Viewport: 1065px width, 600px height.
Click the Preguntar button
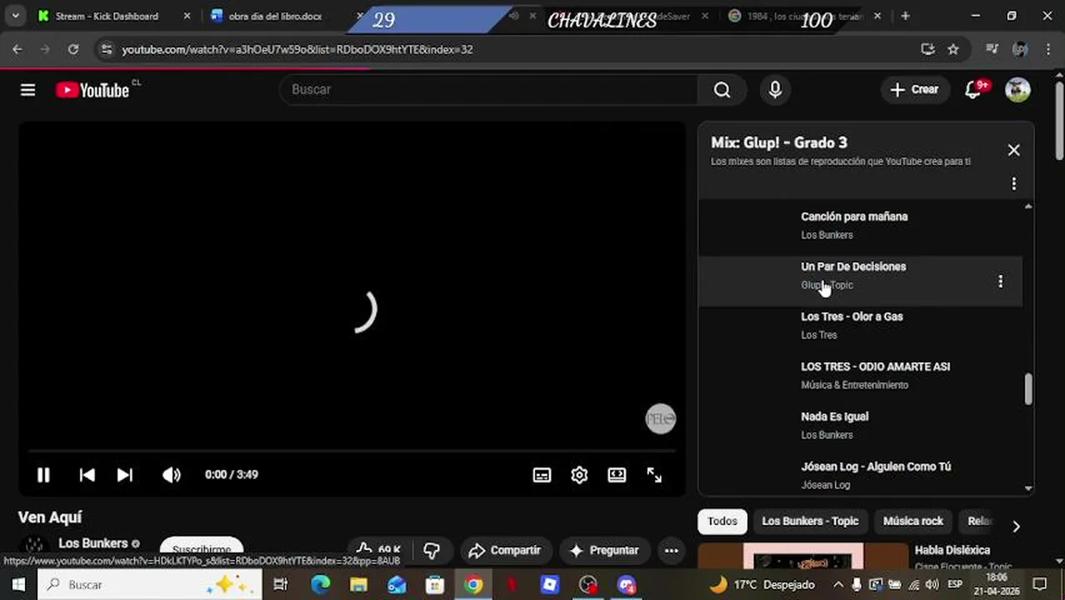(604, 551)
